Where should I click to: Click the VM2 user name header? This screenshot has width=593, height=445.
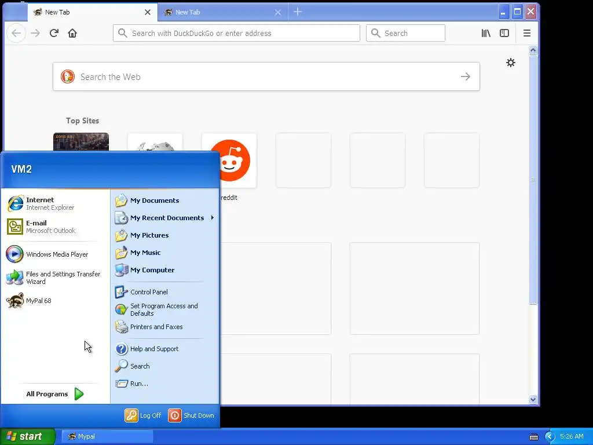click(21, 169)
